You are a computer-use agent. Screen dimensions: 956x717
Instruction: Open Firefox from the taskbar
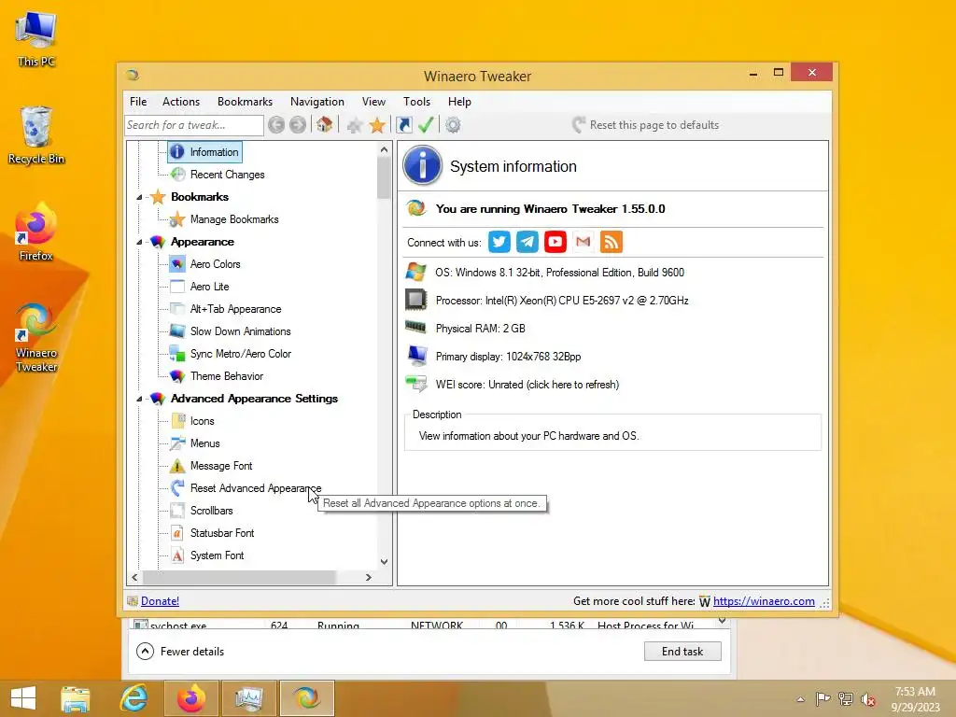(190, 698)
